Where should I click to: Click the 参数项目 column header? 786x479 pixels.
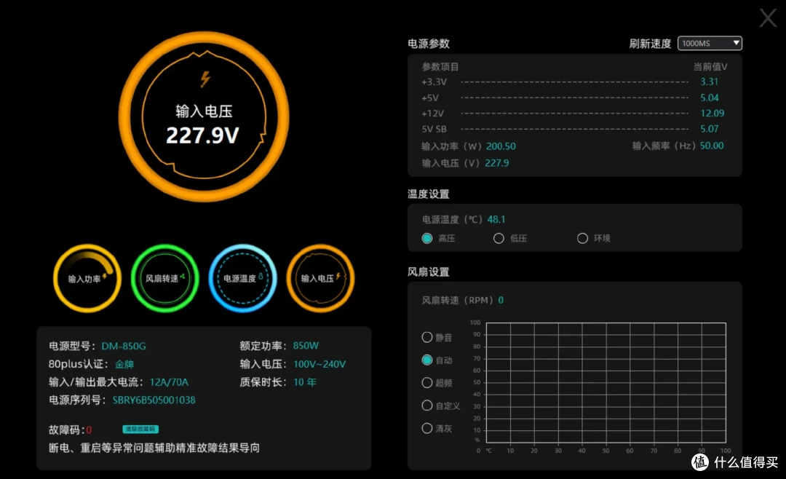coord(440,67)
